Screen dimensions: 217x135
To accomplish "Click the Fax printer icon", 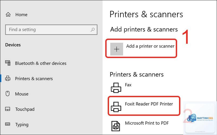I will pyautogui.click(x=116, y=88).
